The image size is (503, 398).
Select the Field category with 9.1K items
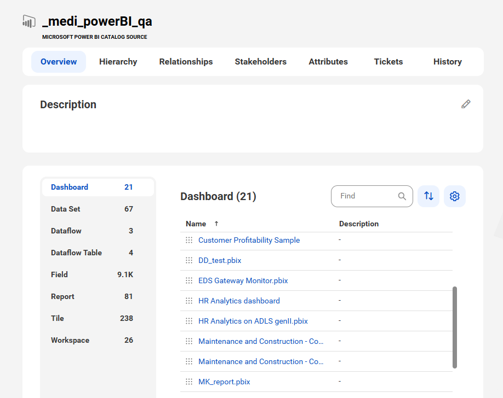(98, 275)
